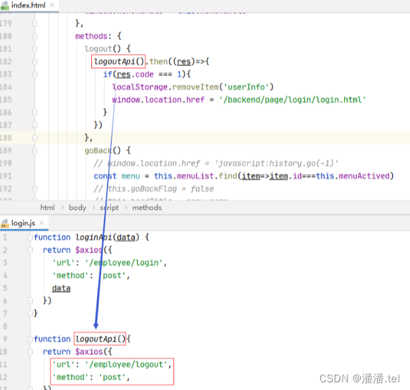The height and width of the screenshot is (390, 410).
Task: Click fold end marker at line 188
Action: point(35,138)
